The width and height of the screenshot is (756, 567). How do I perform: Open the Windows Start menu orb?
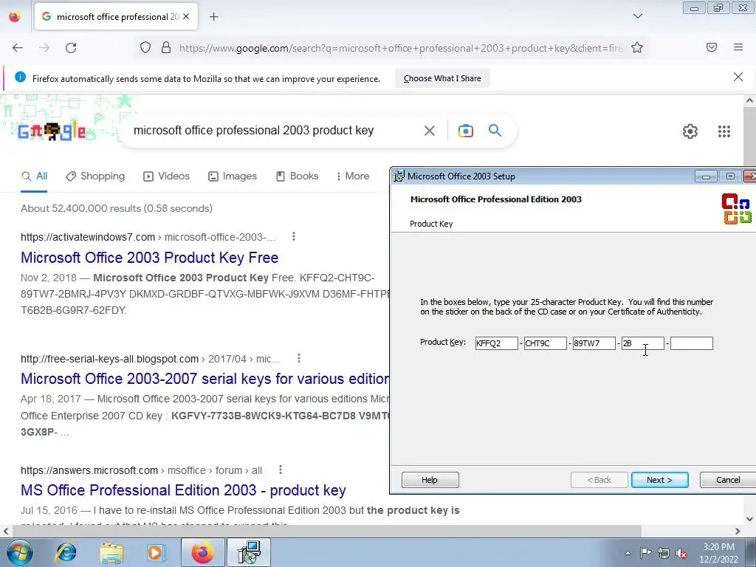pyautogui.click(x=18, y=552)
